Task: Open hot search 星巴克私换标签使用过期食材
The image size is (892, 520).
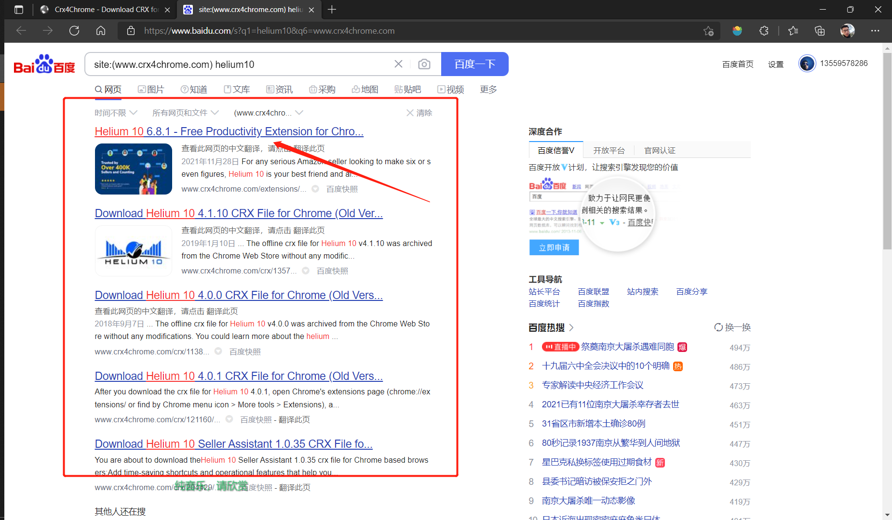Action: tap(597, 462)
